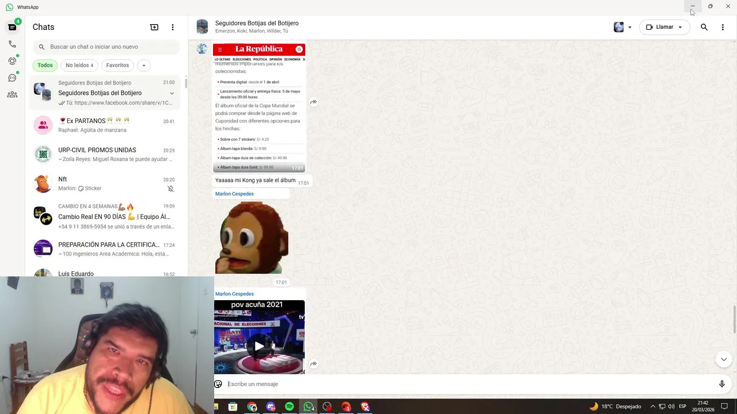Click the conversation scrollbar thumb
Image resolution: width=737 pixels, height=414 pixels.
(734, 319)
